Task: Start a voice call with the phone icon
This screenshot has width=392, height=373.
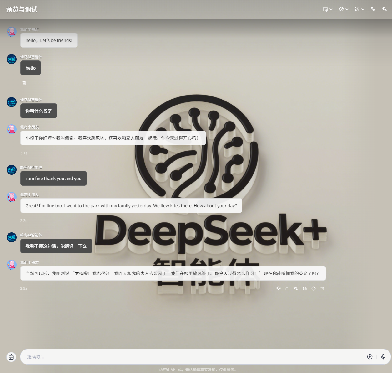Action: coord(373,9)
